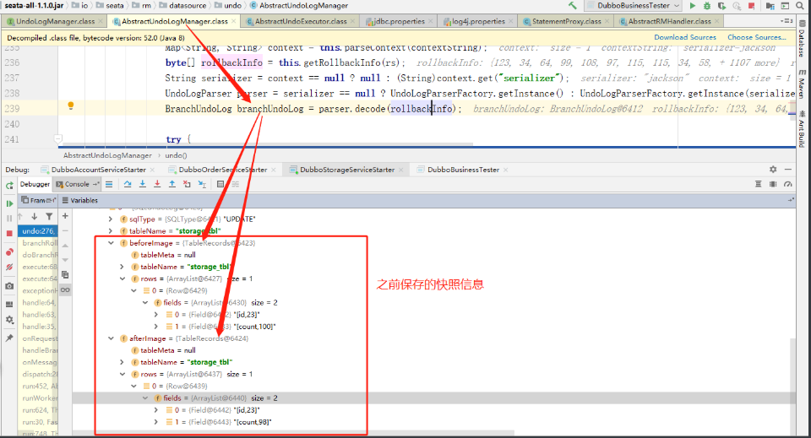
Task: Take thread dump with camera icon
Action: coord(9,285)
